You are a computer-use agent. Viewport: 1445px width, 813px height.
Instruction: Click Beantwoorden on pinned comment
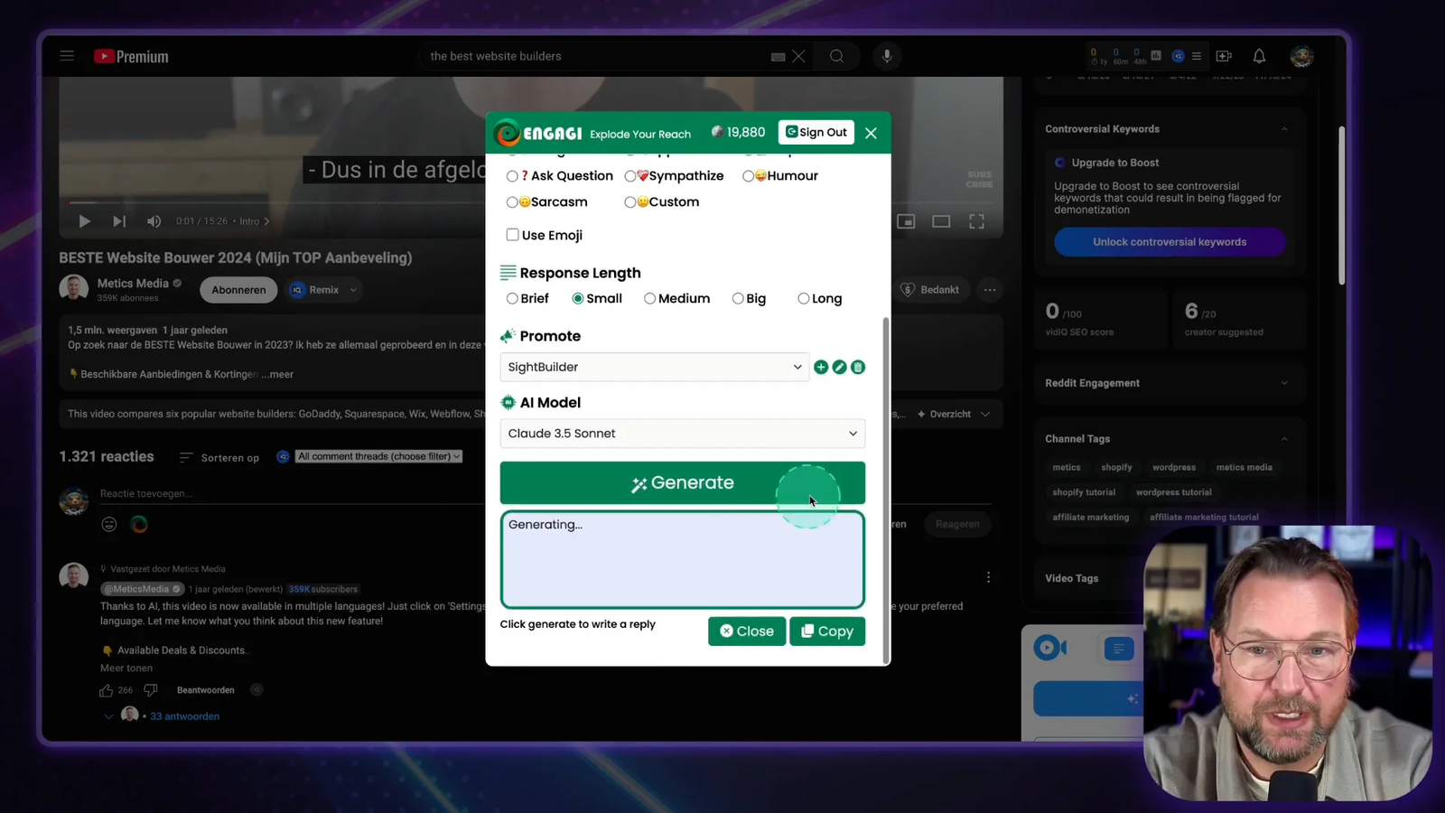click(x=206, y=690)
